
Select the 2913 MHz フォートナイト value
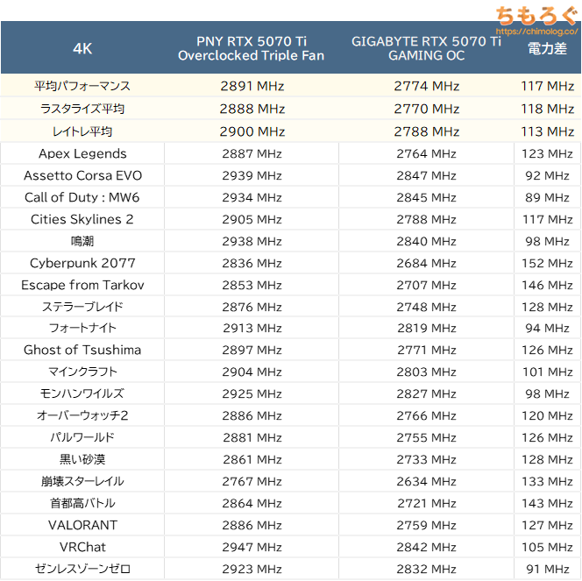(252, 328)
